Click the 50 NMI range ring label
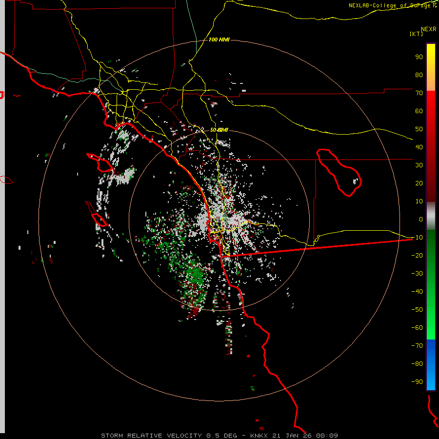 pos(219,130)
